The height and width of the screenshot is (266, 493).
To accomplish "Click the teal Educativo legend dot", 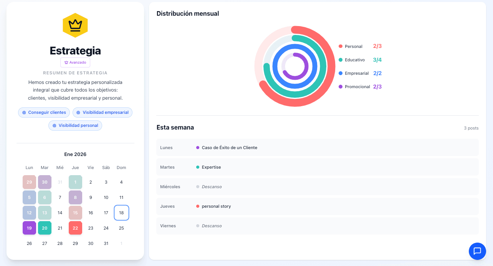I will (x=341, y=60).
